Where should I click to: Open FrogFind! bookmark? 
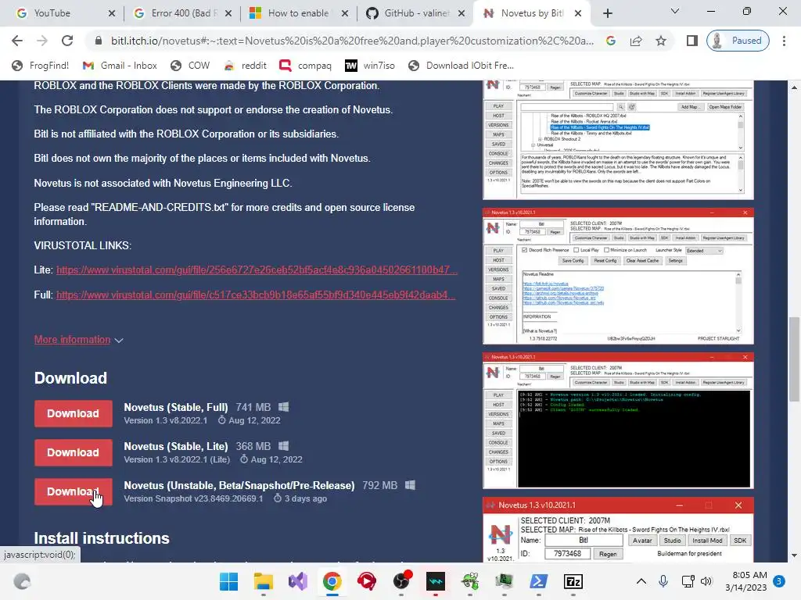click(x=41, y=66)
